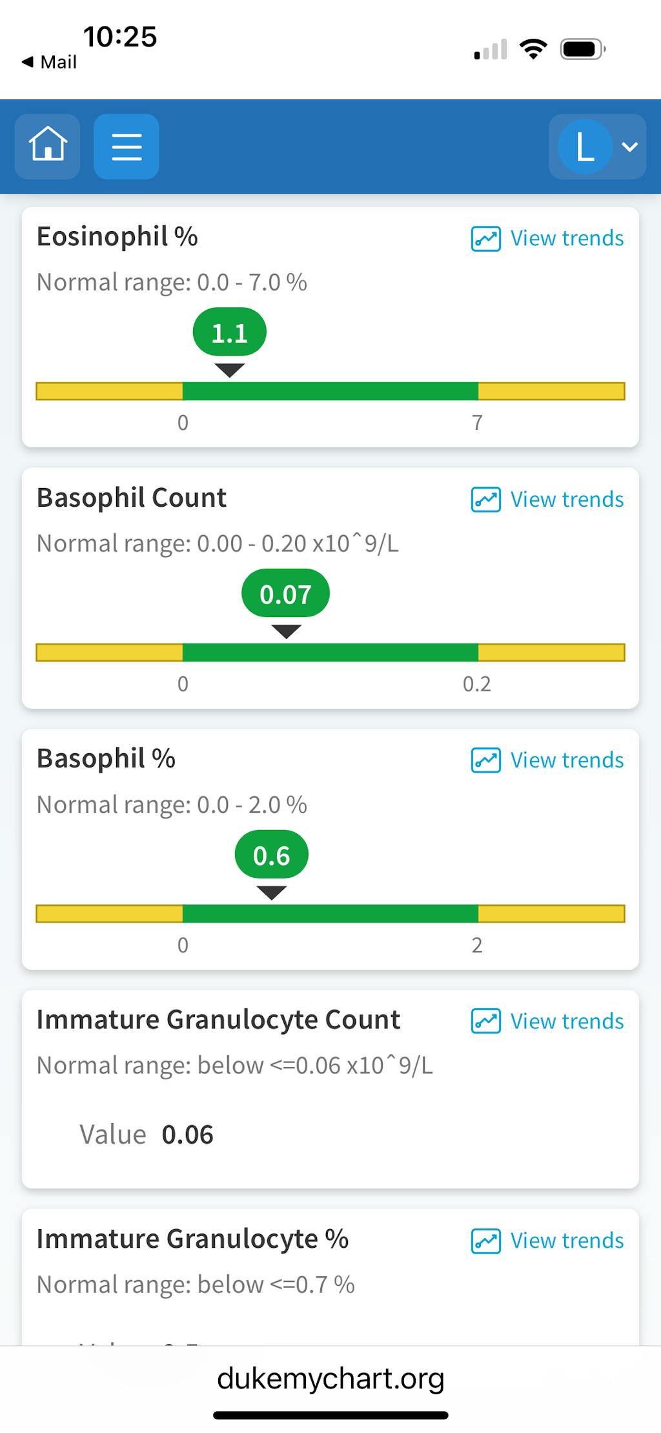Tap the battery status icon
The width and height of the screenshot is (661, 1433).
pos(583,49)
